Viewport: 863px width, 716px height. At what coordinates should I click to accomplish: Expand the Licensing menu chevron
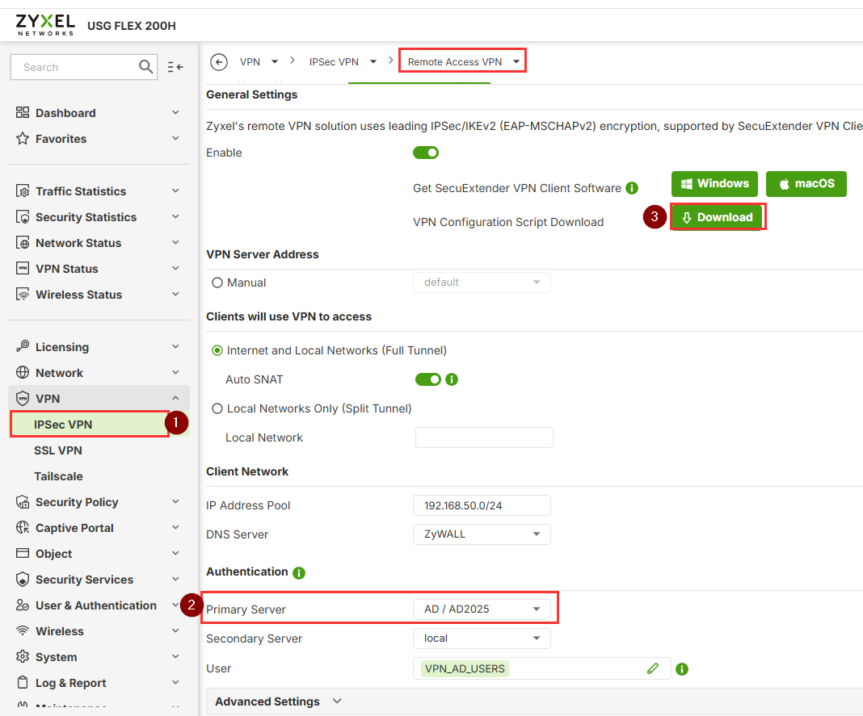[x=175, y=346]
